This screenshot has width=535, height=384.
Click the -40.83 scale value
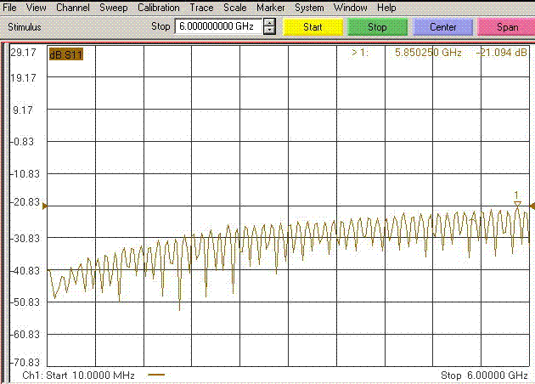click(x=25, y=271)
